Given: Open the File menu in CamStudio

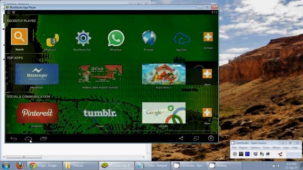Looking at the screenshot, I should click(234, 148).
